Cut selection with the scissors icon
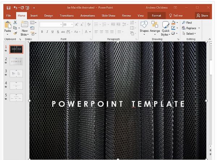The width and height of the screenshot is (217, 160). (x=15, y=22)
